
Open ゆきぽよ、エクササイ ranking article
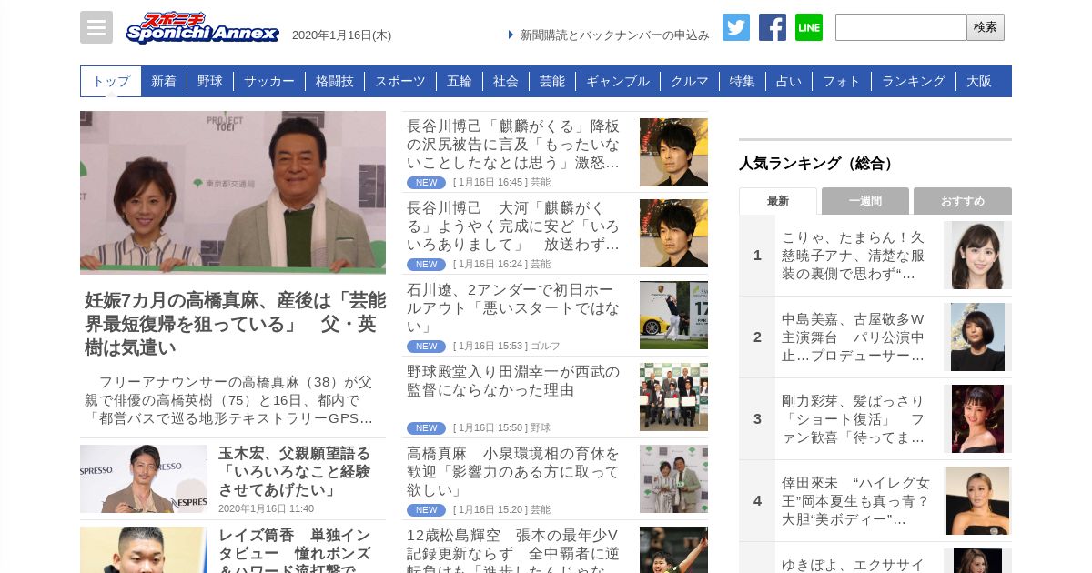[x=855, y=564]
